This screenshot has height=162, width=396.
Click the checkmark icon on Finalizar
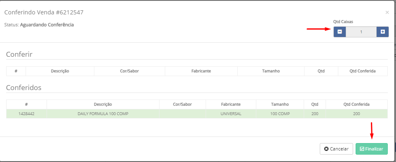[362, 149]
